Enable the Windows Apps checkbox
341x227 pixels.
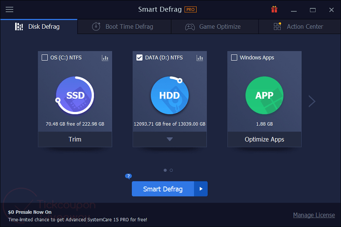pos(234,58)
